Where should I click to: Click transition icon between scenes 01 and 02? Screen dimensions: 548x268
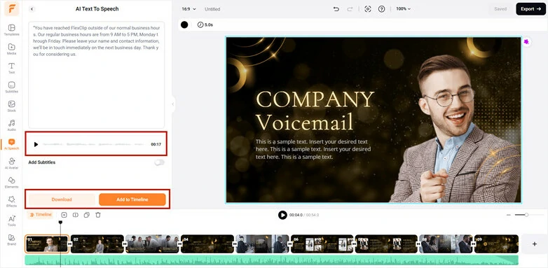70,244
